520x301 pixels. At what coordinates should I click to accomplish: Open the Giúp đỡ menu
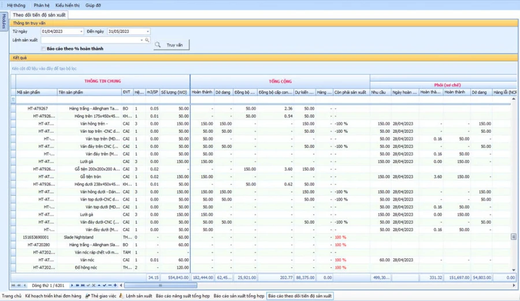click(93, 5)
